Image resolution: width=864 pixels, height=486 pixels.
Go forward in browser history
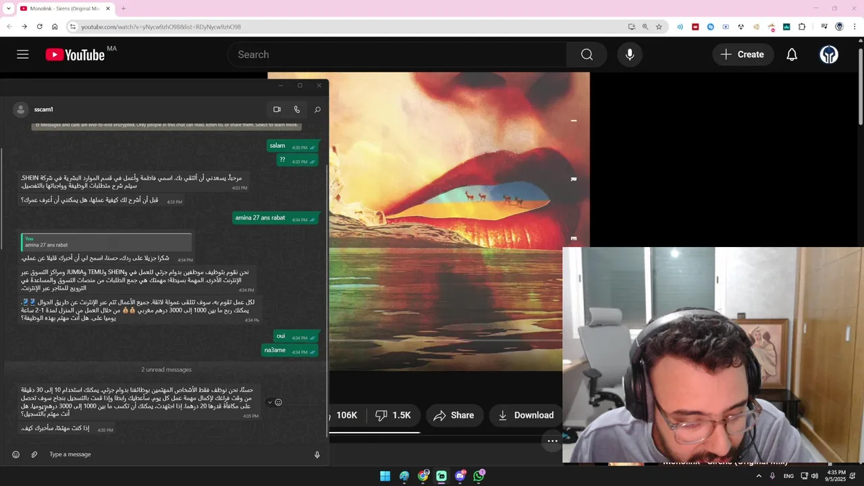pos(24,26)
